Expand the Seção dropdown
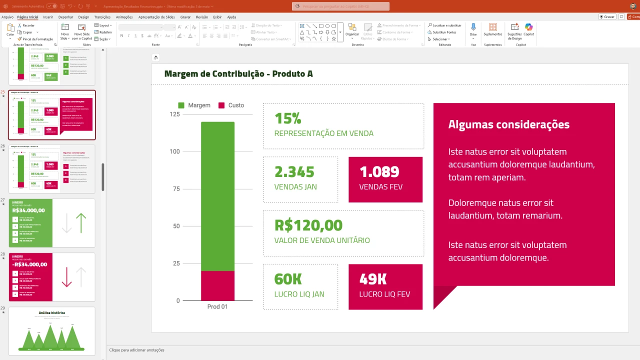640x360 pixels. point(103,39)
